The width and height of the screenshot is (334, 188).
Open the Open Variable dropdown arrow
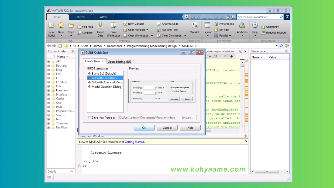[147, 30]
